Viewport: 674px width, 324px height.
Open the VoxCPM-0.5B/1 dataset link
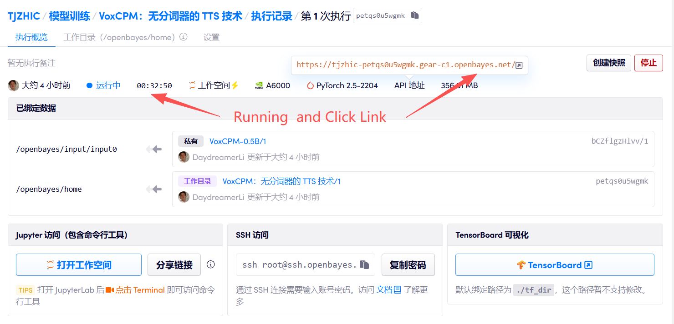(238, 141)
